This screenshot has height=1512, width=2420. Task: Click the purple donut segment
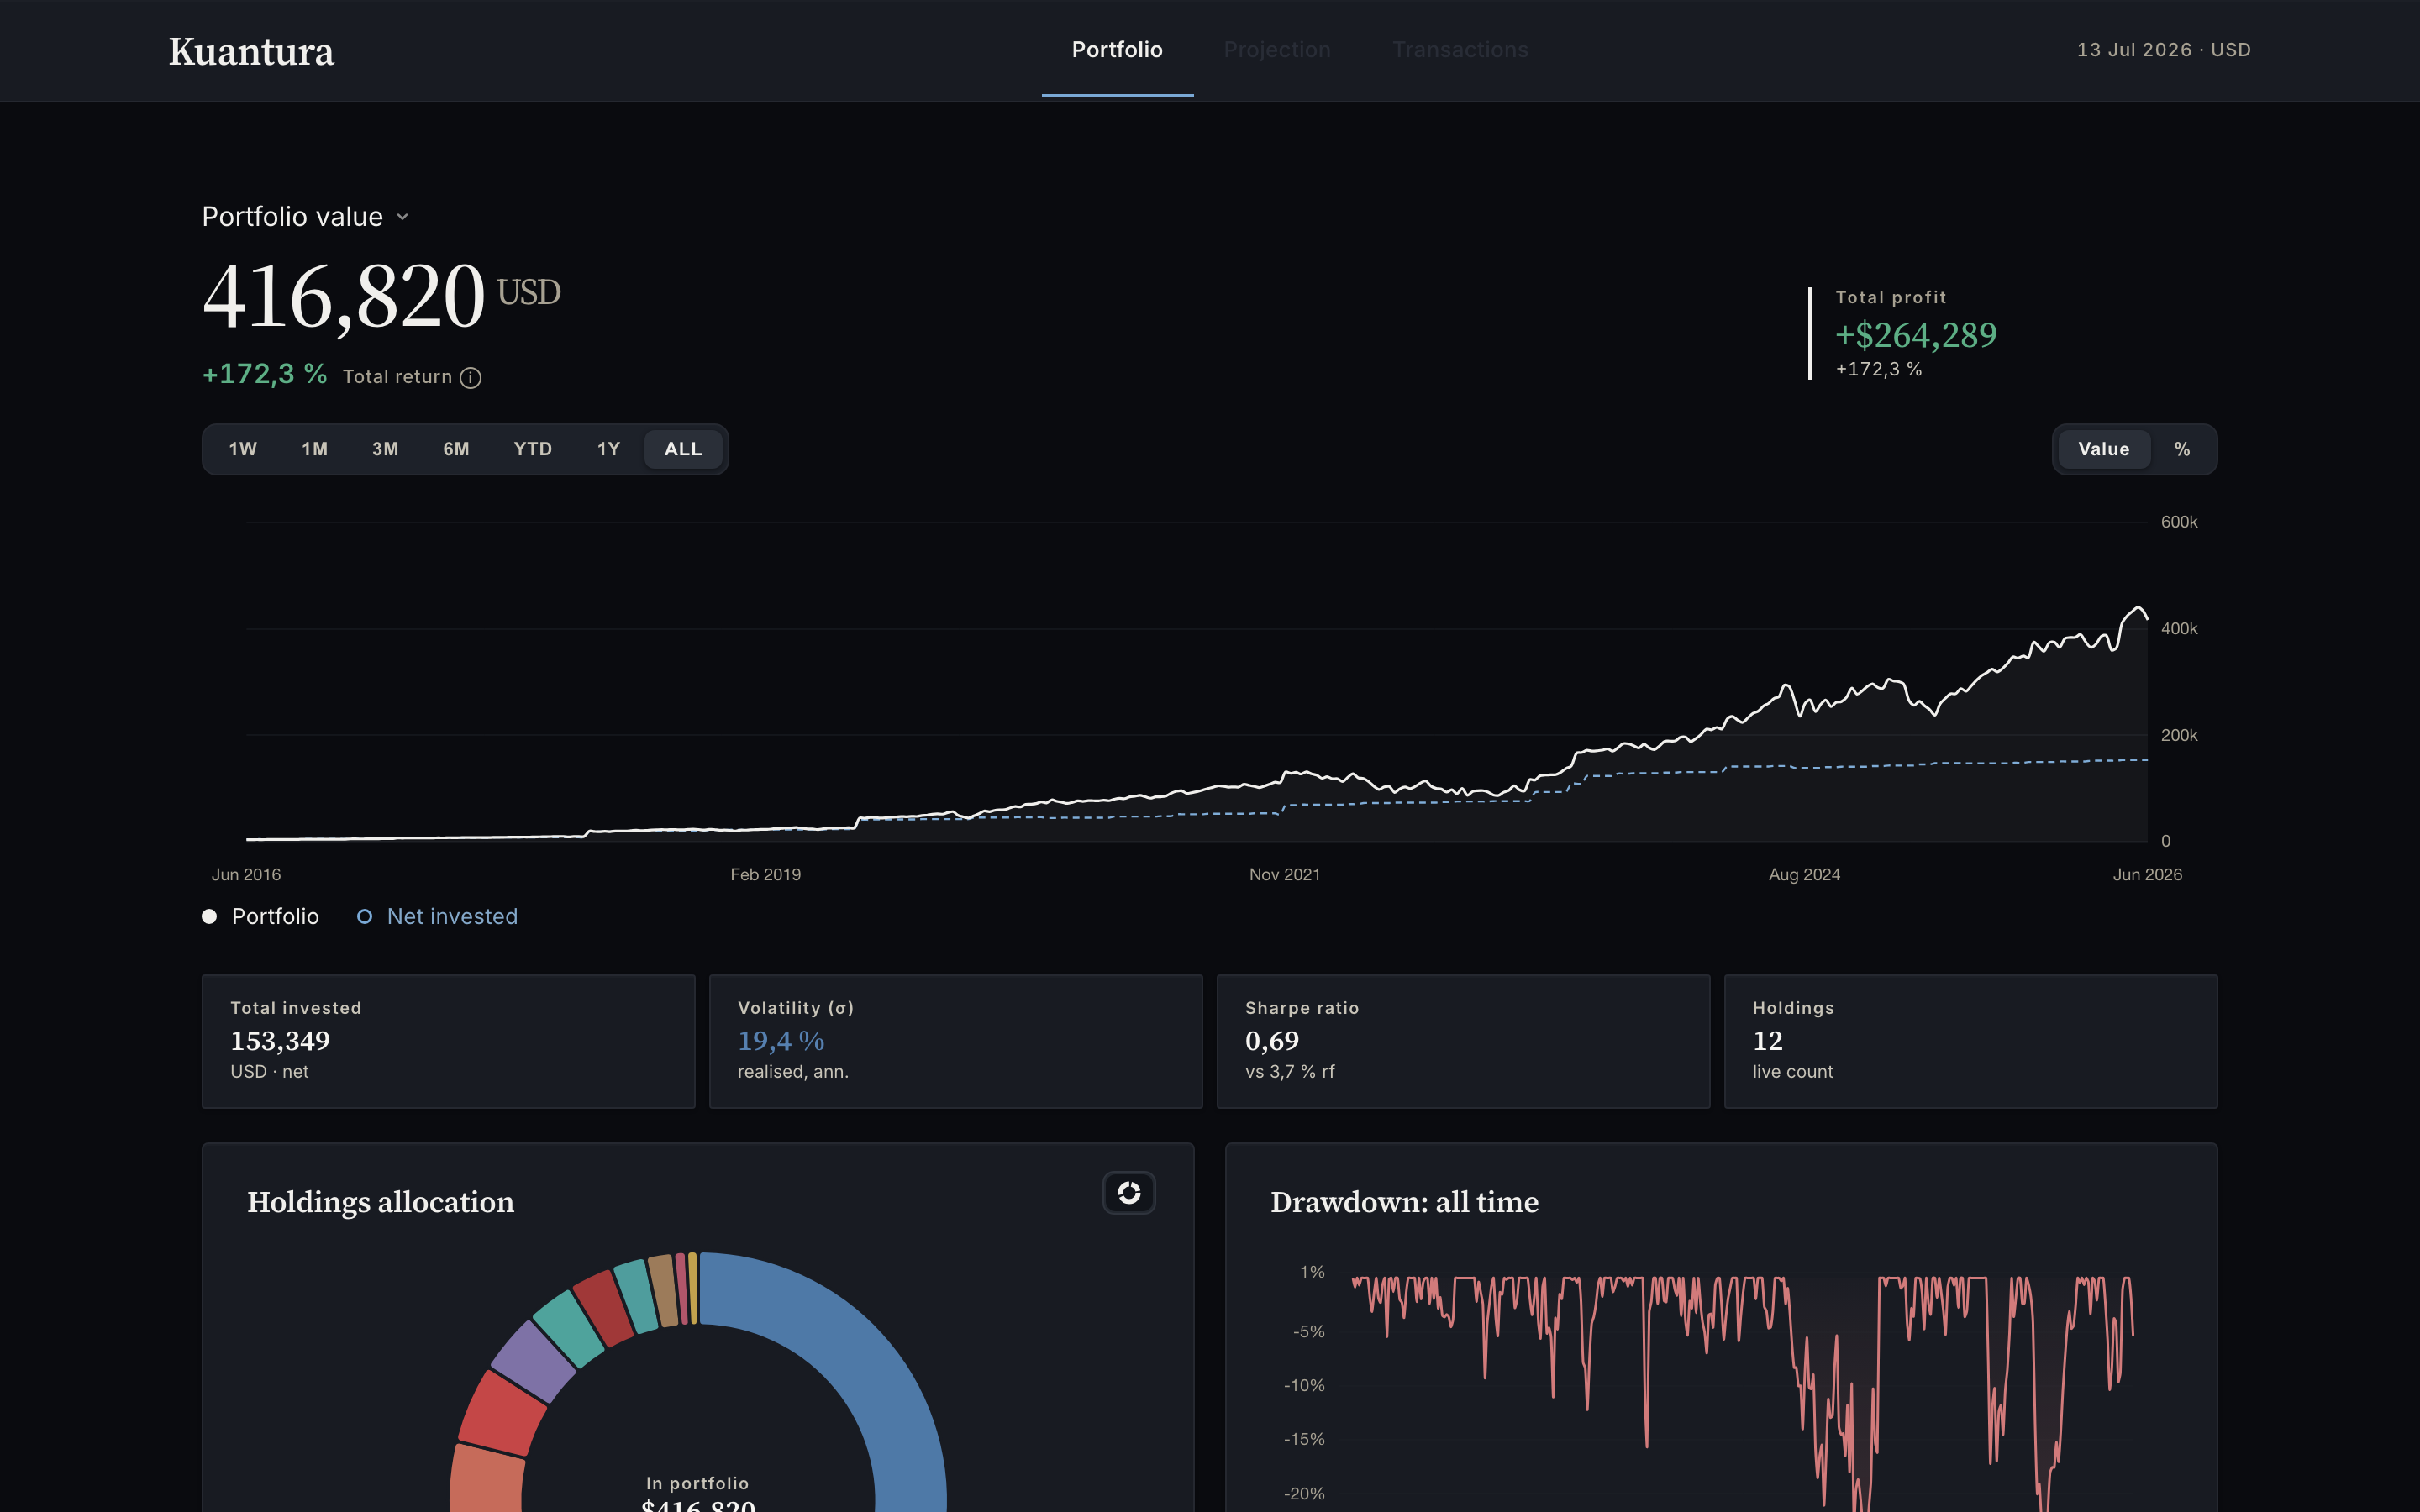click(533, 1361)
